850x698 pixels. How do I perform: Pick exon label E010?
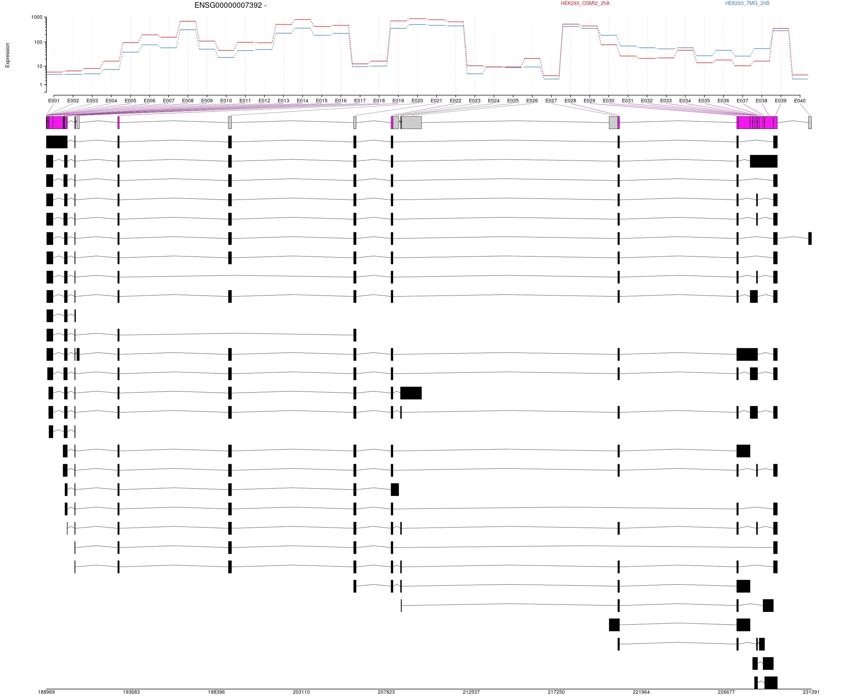[x=226, y=101]
